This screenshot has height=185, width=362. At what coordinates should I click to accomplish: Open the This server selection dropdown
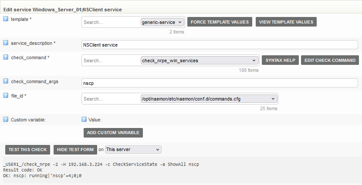click(x=133, y=149)
